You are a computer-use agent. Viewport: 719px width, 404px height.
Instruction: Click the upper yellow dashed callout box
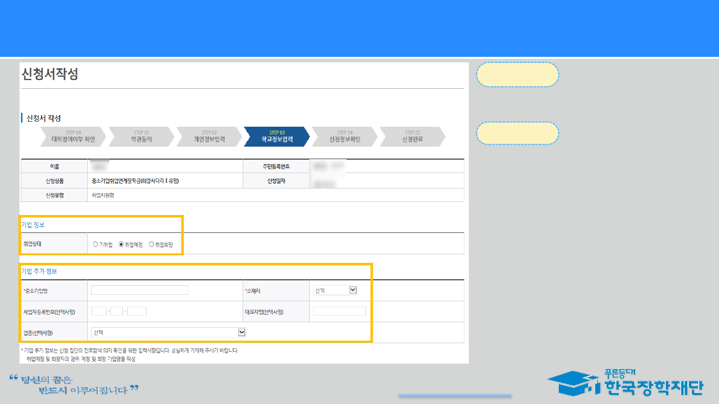click(x=518, y=75)
